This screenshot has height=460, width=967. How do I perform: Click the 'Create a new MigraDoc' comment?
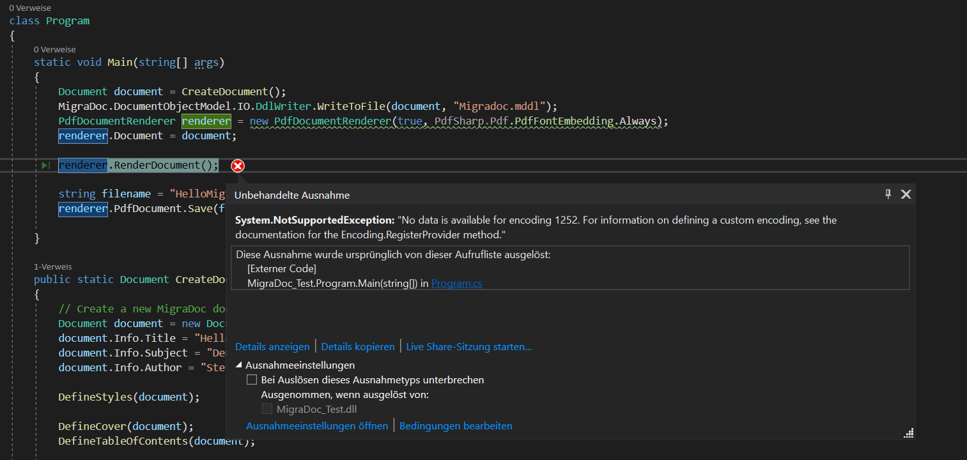[142, 309]
